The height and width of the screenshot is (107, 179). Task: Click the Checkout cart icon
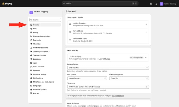31,44
